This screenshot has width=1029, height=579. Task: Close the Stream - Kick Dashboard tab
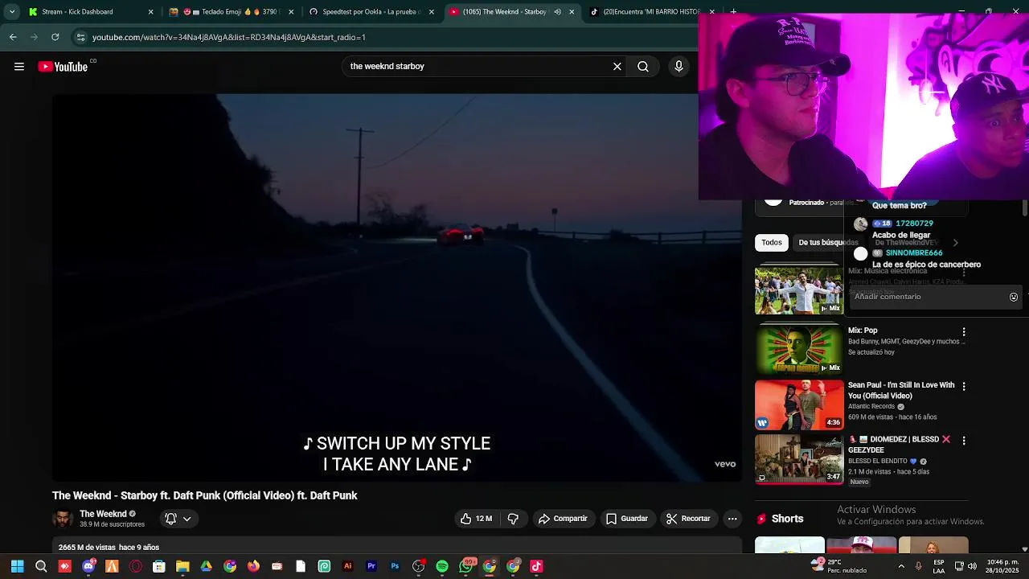coord(150,12)
